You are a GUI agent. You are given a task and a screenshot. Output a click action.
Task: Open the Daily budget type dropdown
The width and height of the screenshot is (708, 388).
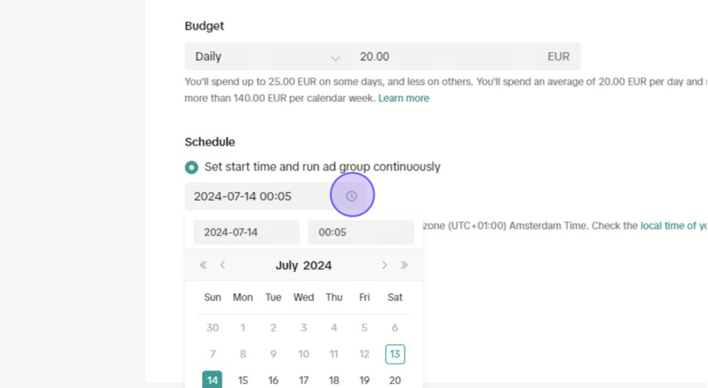click(x=267, y=57)
